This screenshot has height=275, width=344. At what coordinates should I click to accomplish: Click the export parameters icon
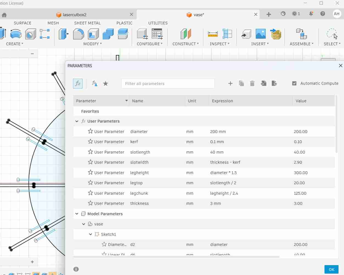[x=274, y=83]
